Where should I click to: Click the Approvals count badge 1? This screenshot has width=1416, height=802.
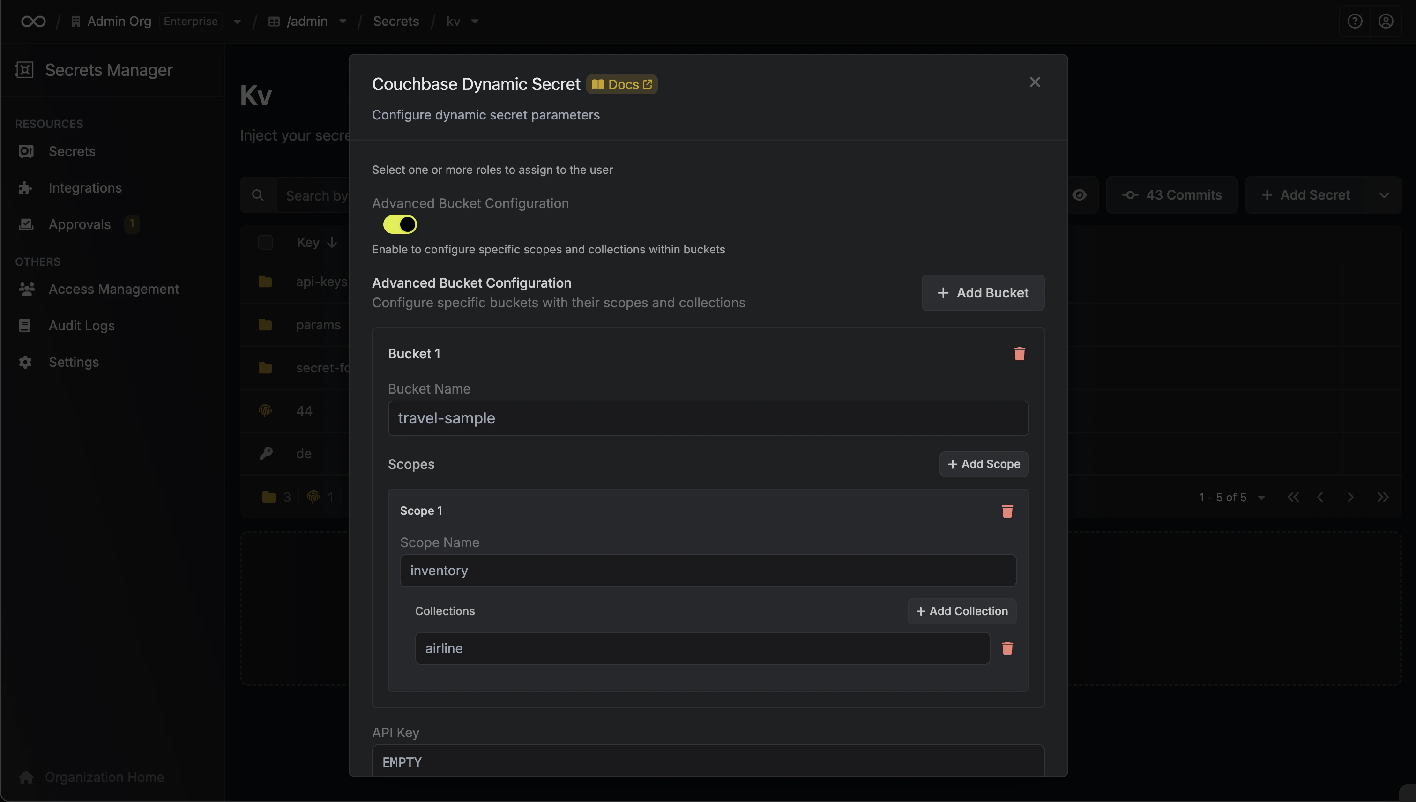click(132, 223)
